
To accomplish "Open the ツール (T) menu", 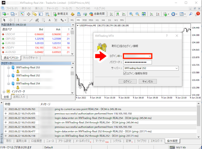I will click(x=67, y=8).
